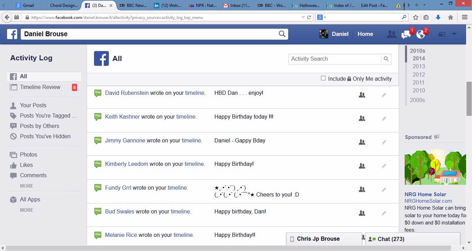Click inside the Activity Search field

tap(335, 59)
